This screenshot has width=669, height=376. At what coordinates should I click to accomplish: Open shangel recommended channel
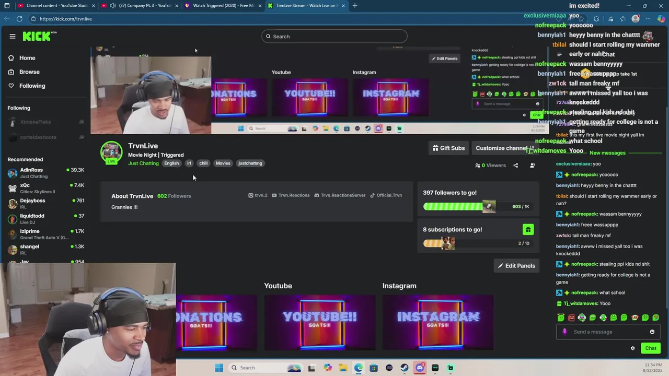point(46,250)
